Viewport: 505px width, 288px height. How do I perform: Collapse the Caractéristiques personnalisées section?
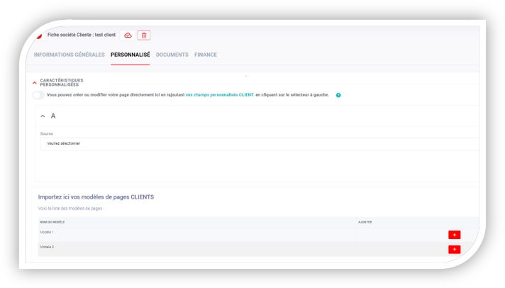[35, 83]
